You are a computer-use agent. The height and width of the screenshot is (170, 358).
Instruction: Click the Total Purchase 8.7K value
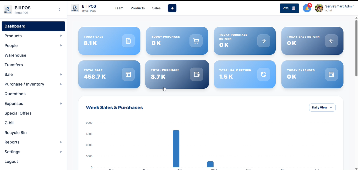click(158, 77)
